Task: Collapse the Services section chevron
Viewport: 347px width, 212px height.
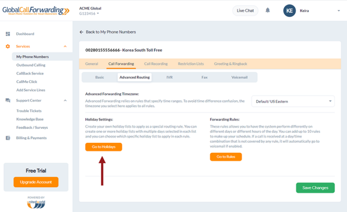Action: tap(65, 46)
